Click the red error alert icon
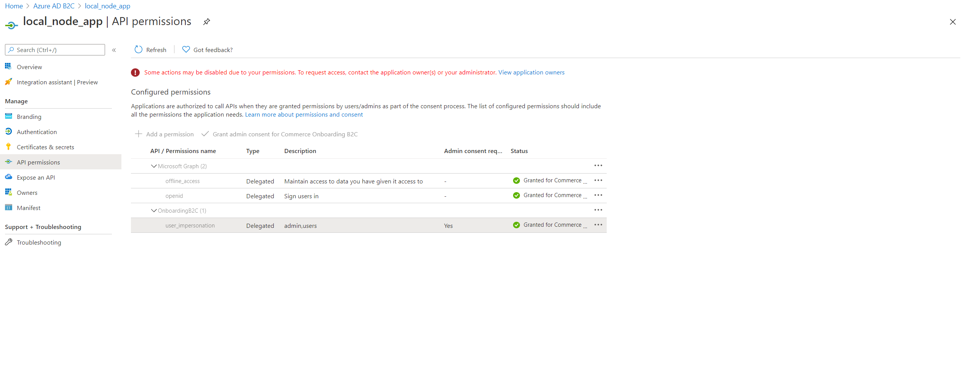 tap(135, 73)
